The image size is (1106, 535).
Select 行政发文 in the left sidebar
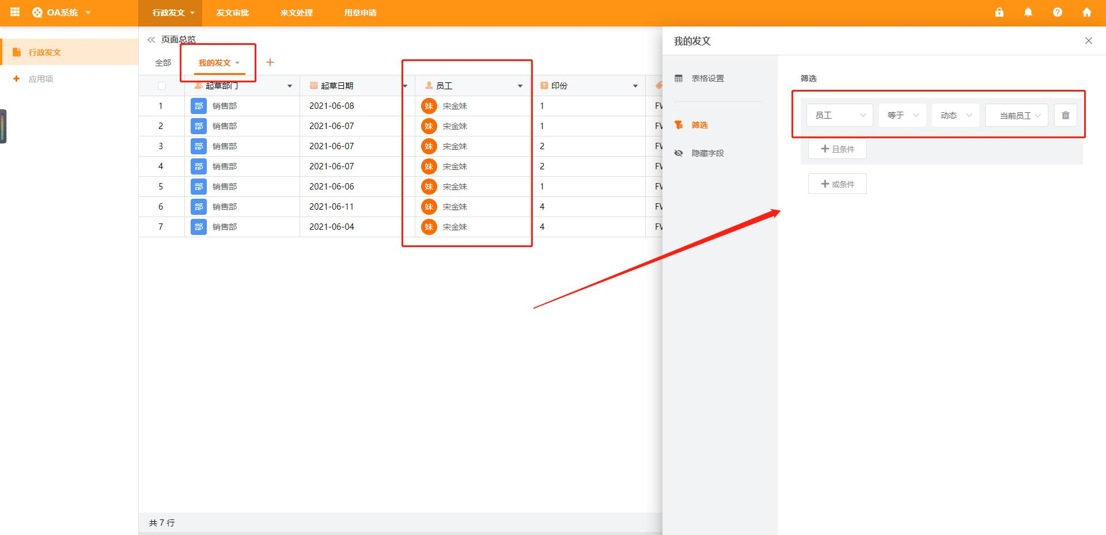[x=69, y=52]
